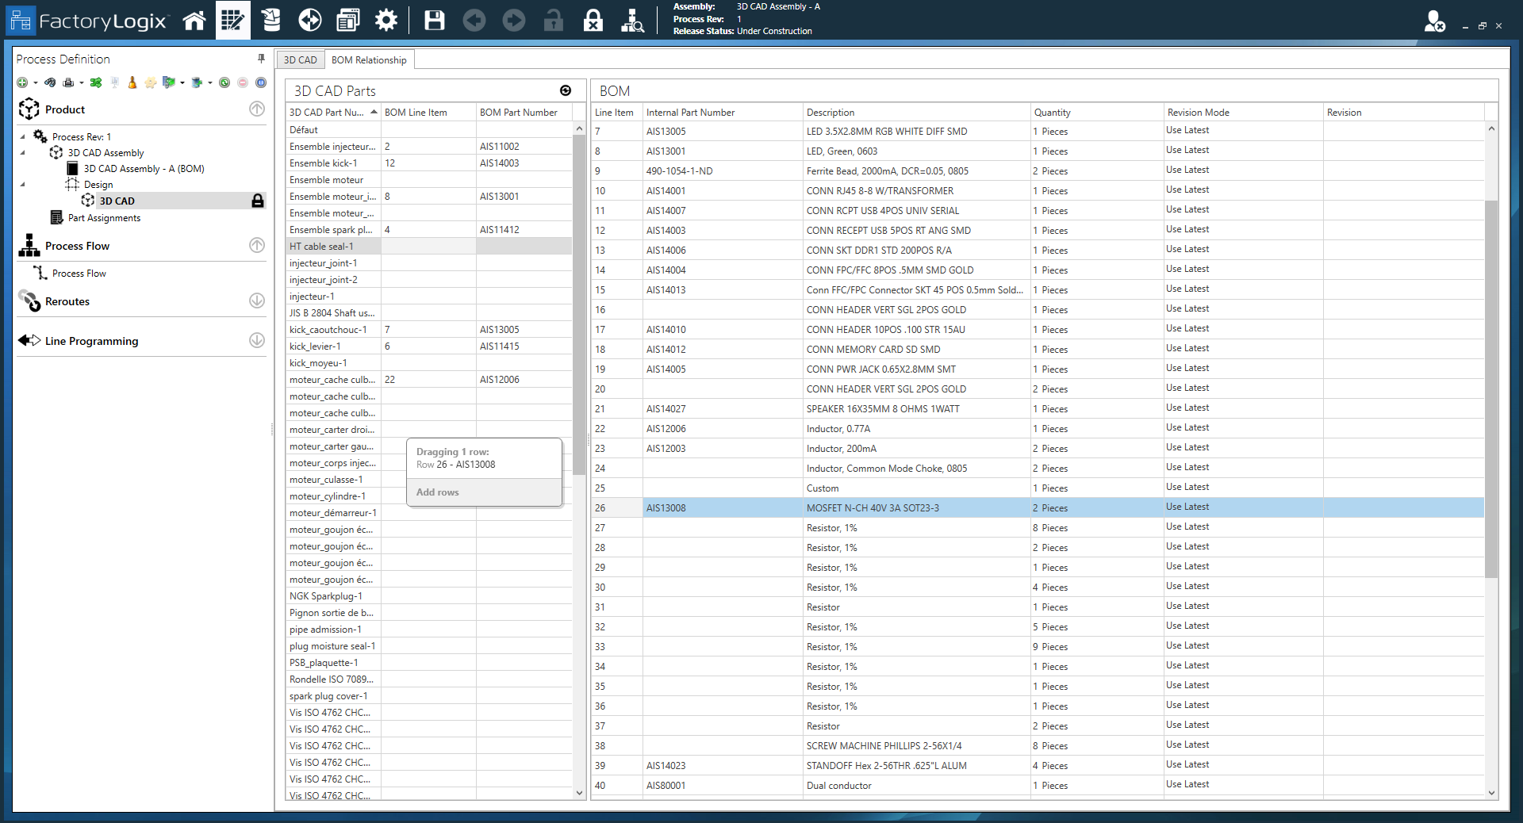Screen dimensions: 1523x823
Task: Switch to the 3D CAD tab
Action: [x=300, y=59]
